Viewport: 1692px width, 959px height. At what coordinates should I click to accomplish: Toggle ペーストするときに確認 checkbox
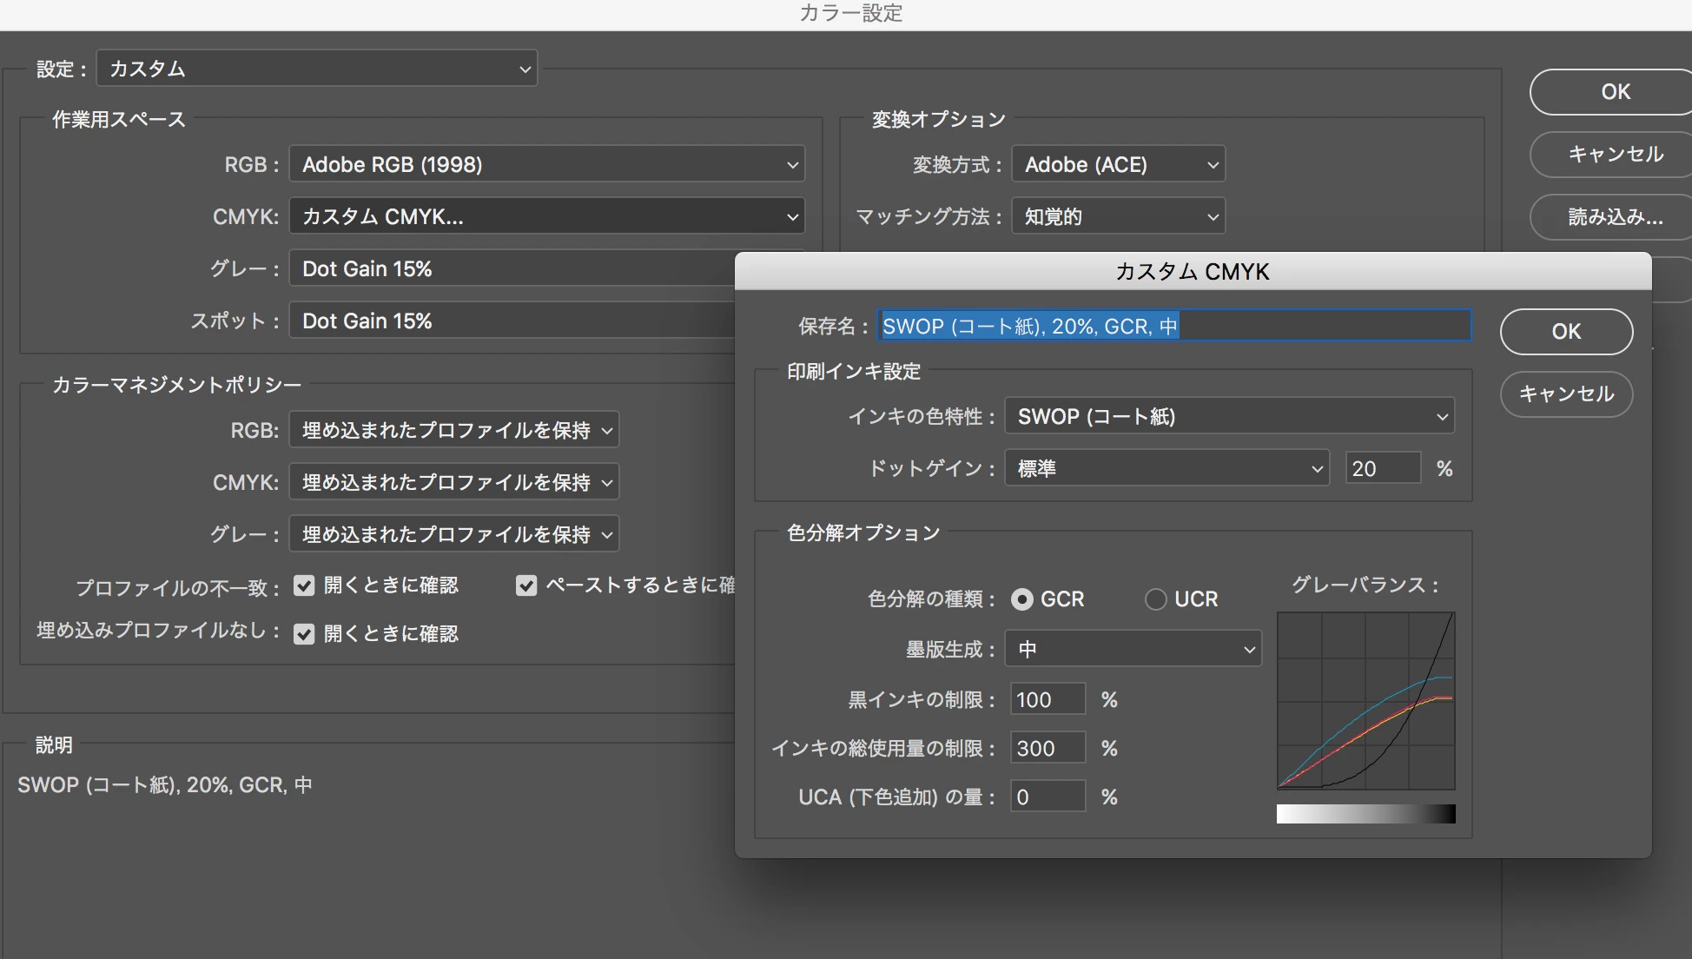[x=526, y=585]
